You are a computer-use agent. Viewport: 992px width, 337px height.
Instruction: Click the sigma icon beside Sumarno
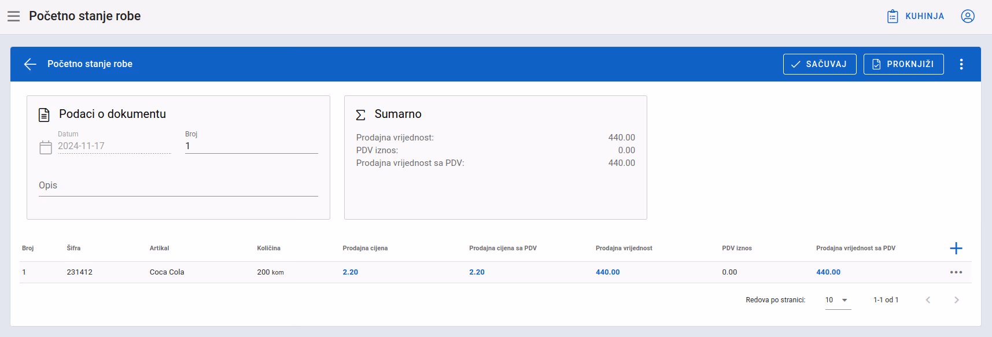pos(360,115)
